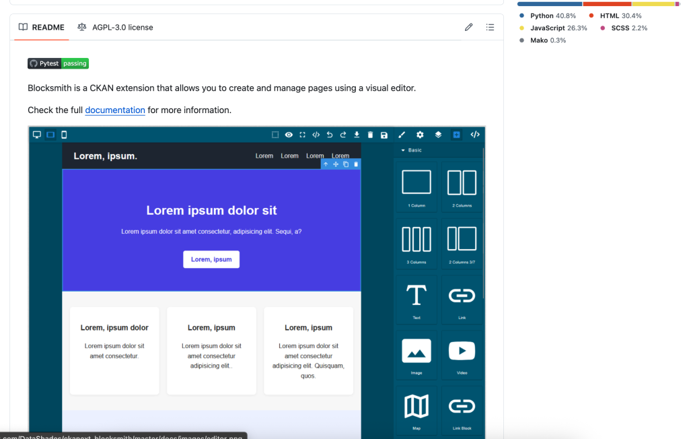Toggle desktop preview mode icon
Viewport: 689px width, 439px height.
pyautogui.click(x=37, y=135)
